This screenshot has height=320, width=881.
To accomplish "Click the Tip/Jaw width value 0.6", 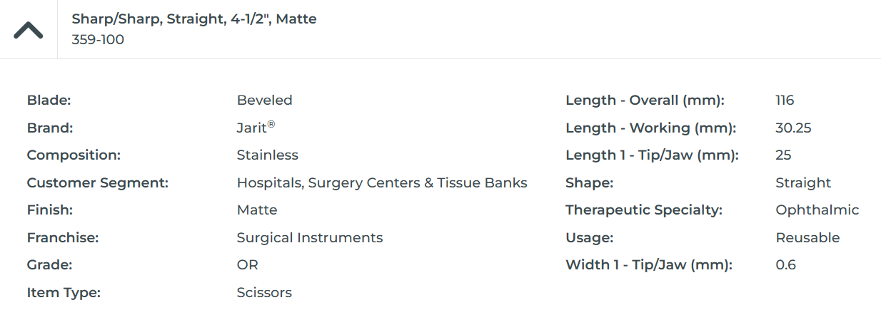I will pos(785,265).
